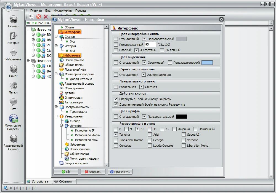Uncheck Свернуть в Трей на кнопку Закрыть
Viewport: 276px width, 193px height.
pos(116,99)
